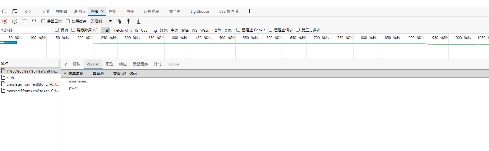Open the 应用程序 panel
This screenshot has height=151, width=489.
point(151,11)
